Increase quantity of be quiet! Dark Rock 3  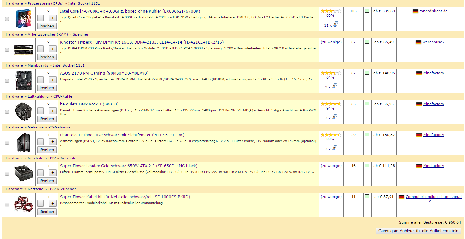pos(53,111)
